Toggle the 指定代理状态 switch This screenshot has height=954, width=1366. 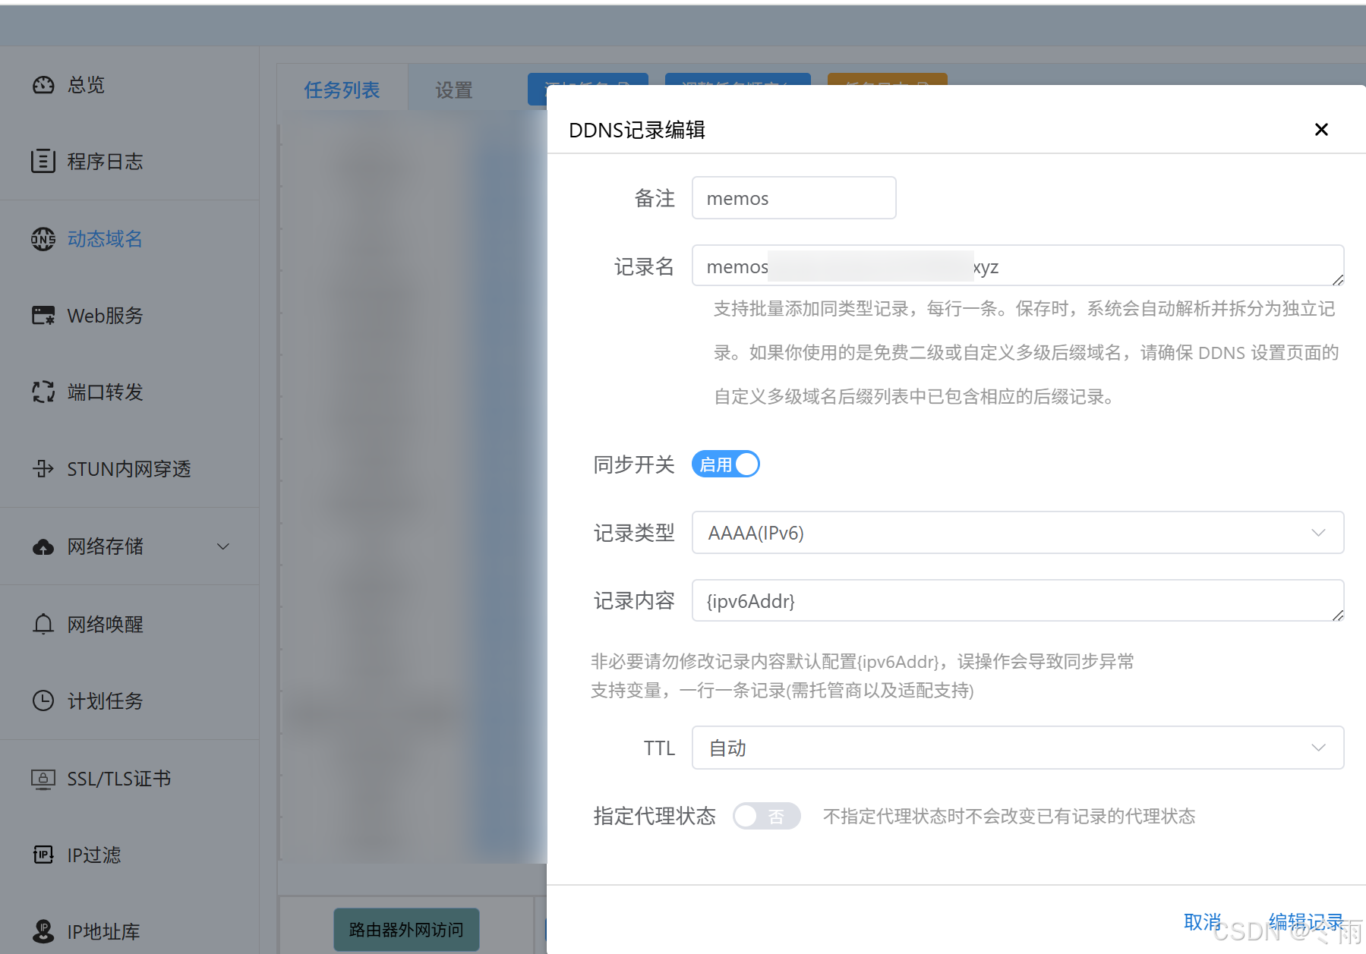click(x=767, y=816)
